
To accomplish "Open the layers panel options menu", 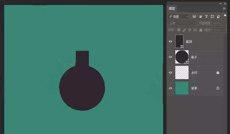I will coord(224,9).
